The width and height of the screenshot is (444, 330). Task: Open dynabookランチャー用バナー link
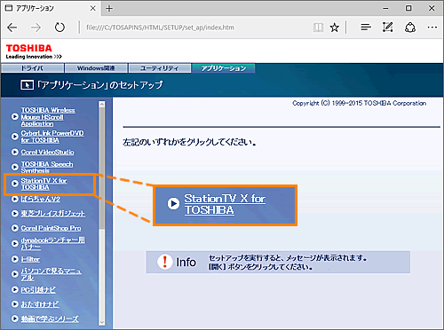pos(52,243)
